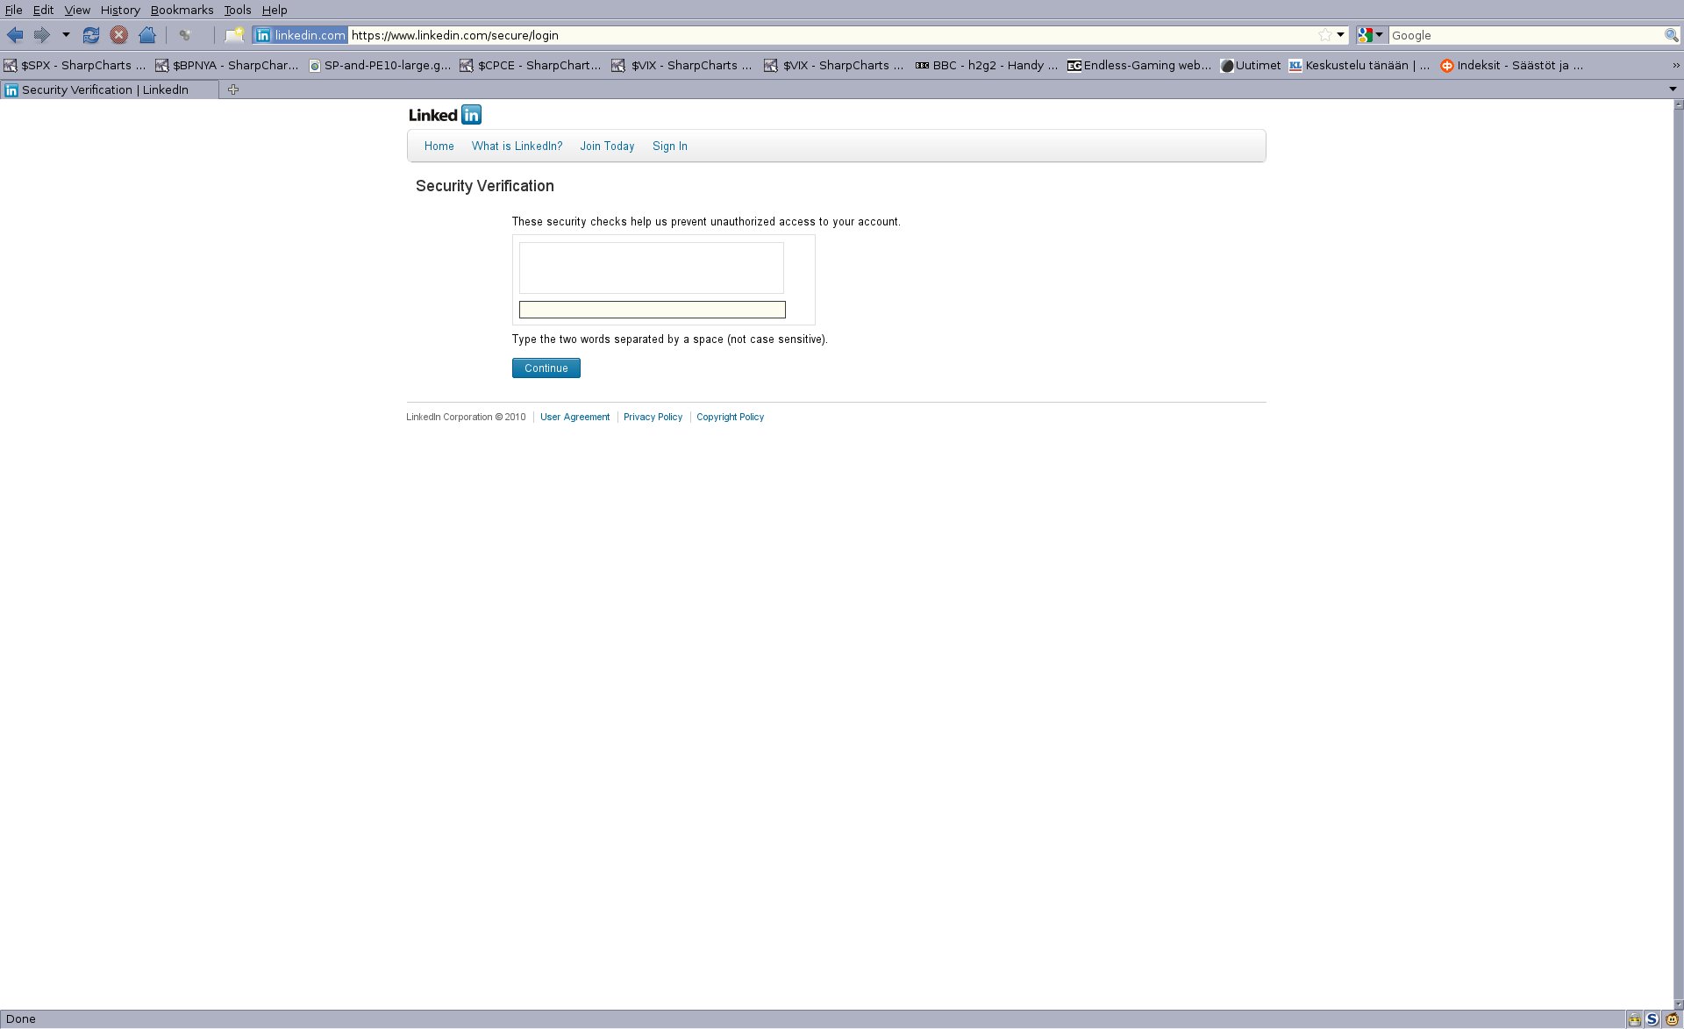This screenshot has width=1684, height=1029.
Task: Click the LinkedIn logo
Action: coord(445,115)
